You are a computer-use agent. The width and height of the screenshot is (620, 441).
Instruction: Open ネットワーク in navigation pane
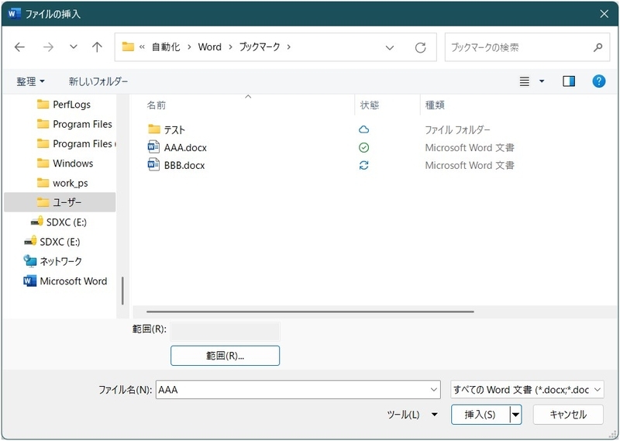click(x=53, y=261)
